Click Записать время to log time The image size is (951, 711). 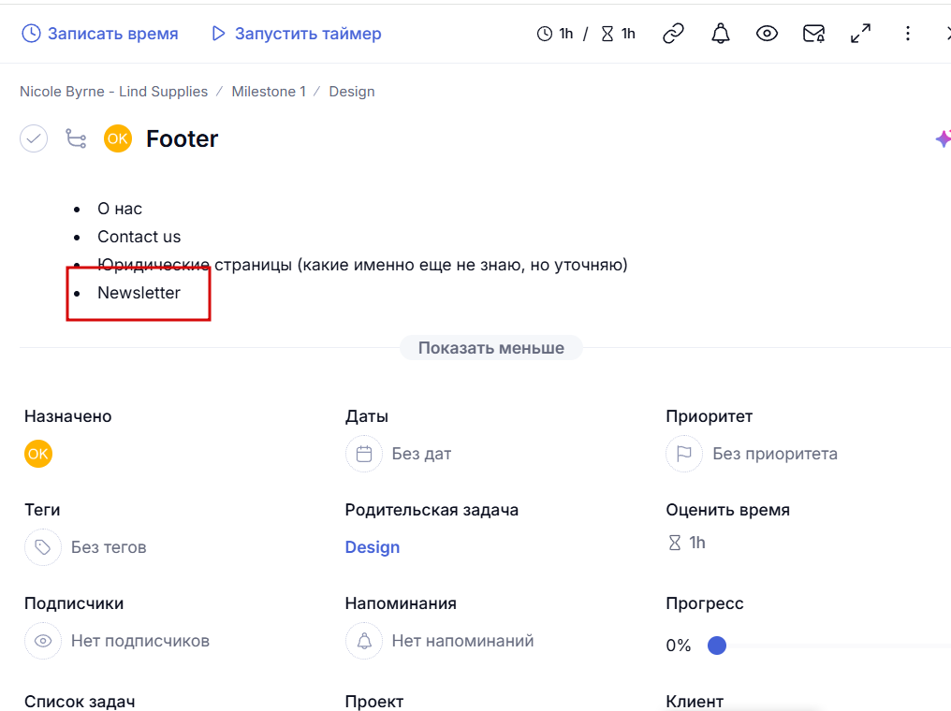(100, 34)
